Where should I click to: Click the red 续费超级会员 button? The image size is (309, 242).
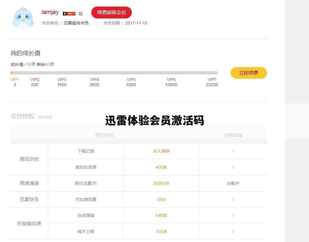(x=111, y=13)
